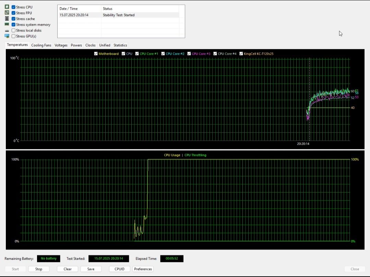Click the monitor icon beside Stress GPU(s)
Screen dimensions: 370x277
tap(7, 36)
